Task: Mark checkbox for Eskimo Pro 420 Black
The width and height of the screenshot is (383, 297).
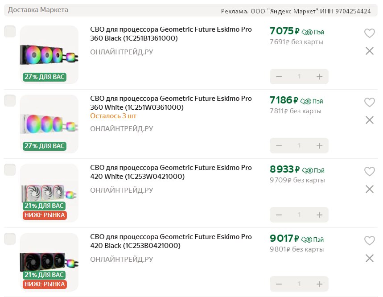Action: pyautogui.click(x=10, y=239)
